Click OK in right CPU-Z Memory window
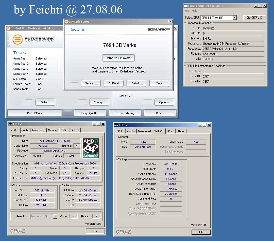 click(x=201, y=232)
